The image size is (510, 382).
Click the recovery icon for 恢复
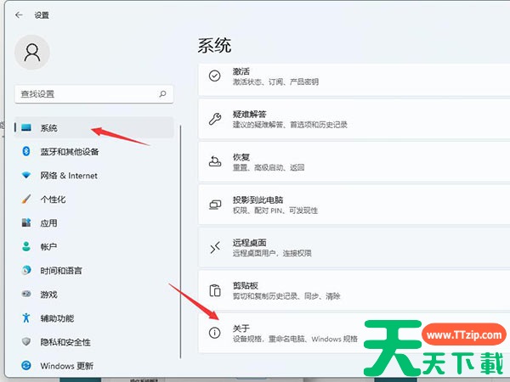pos(215,161)
